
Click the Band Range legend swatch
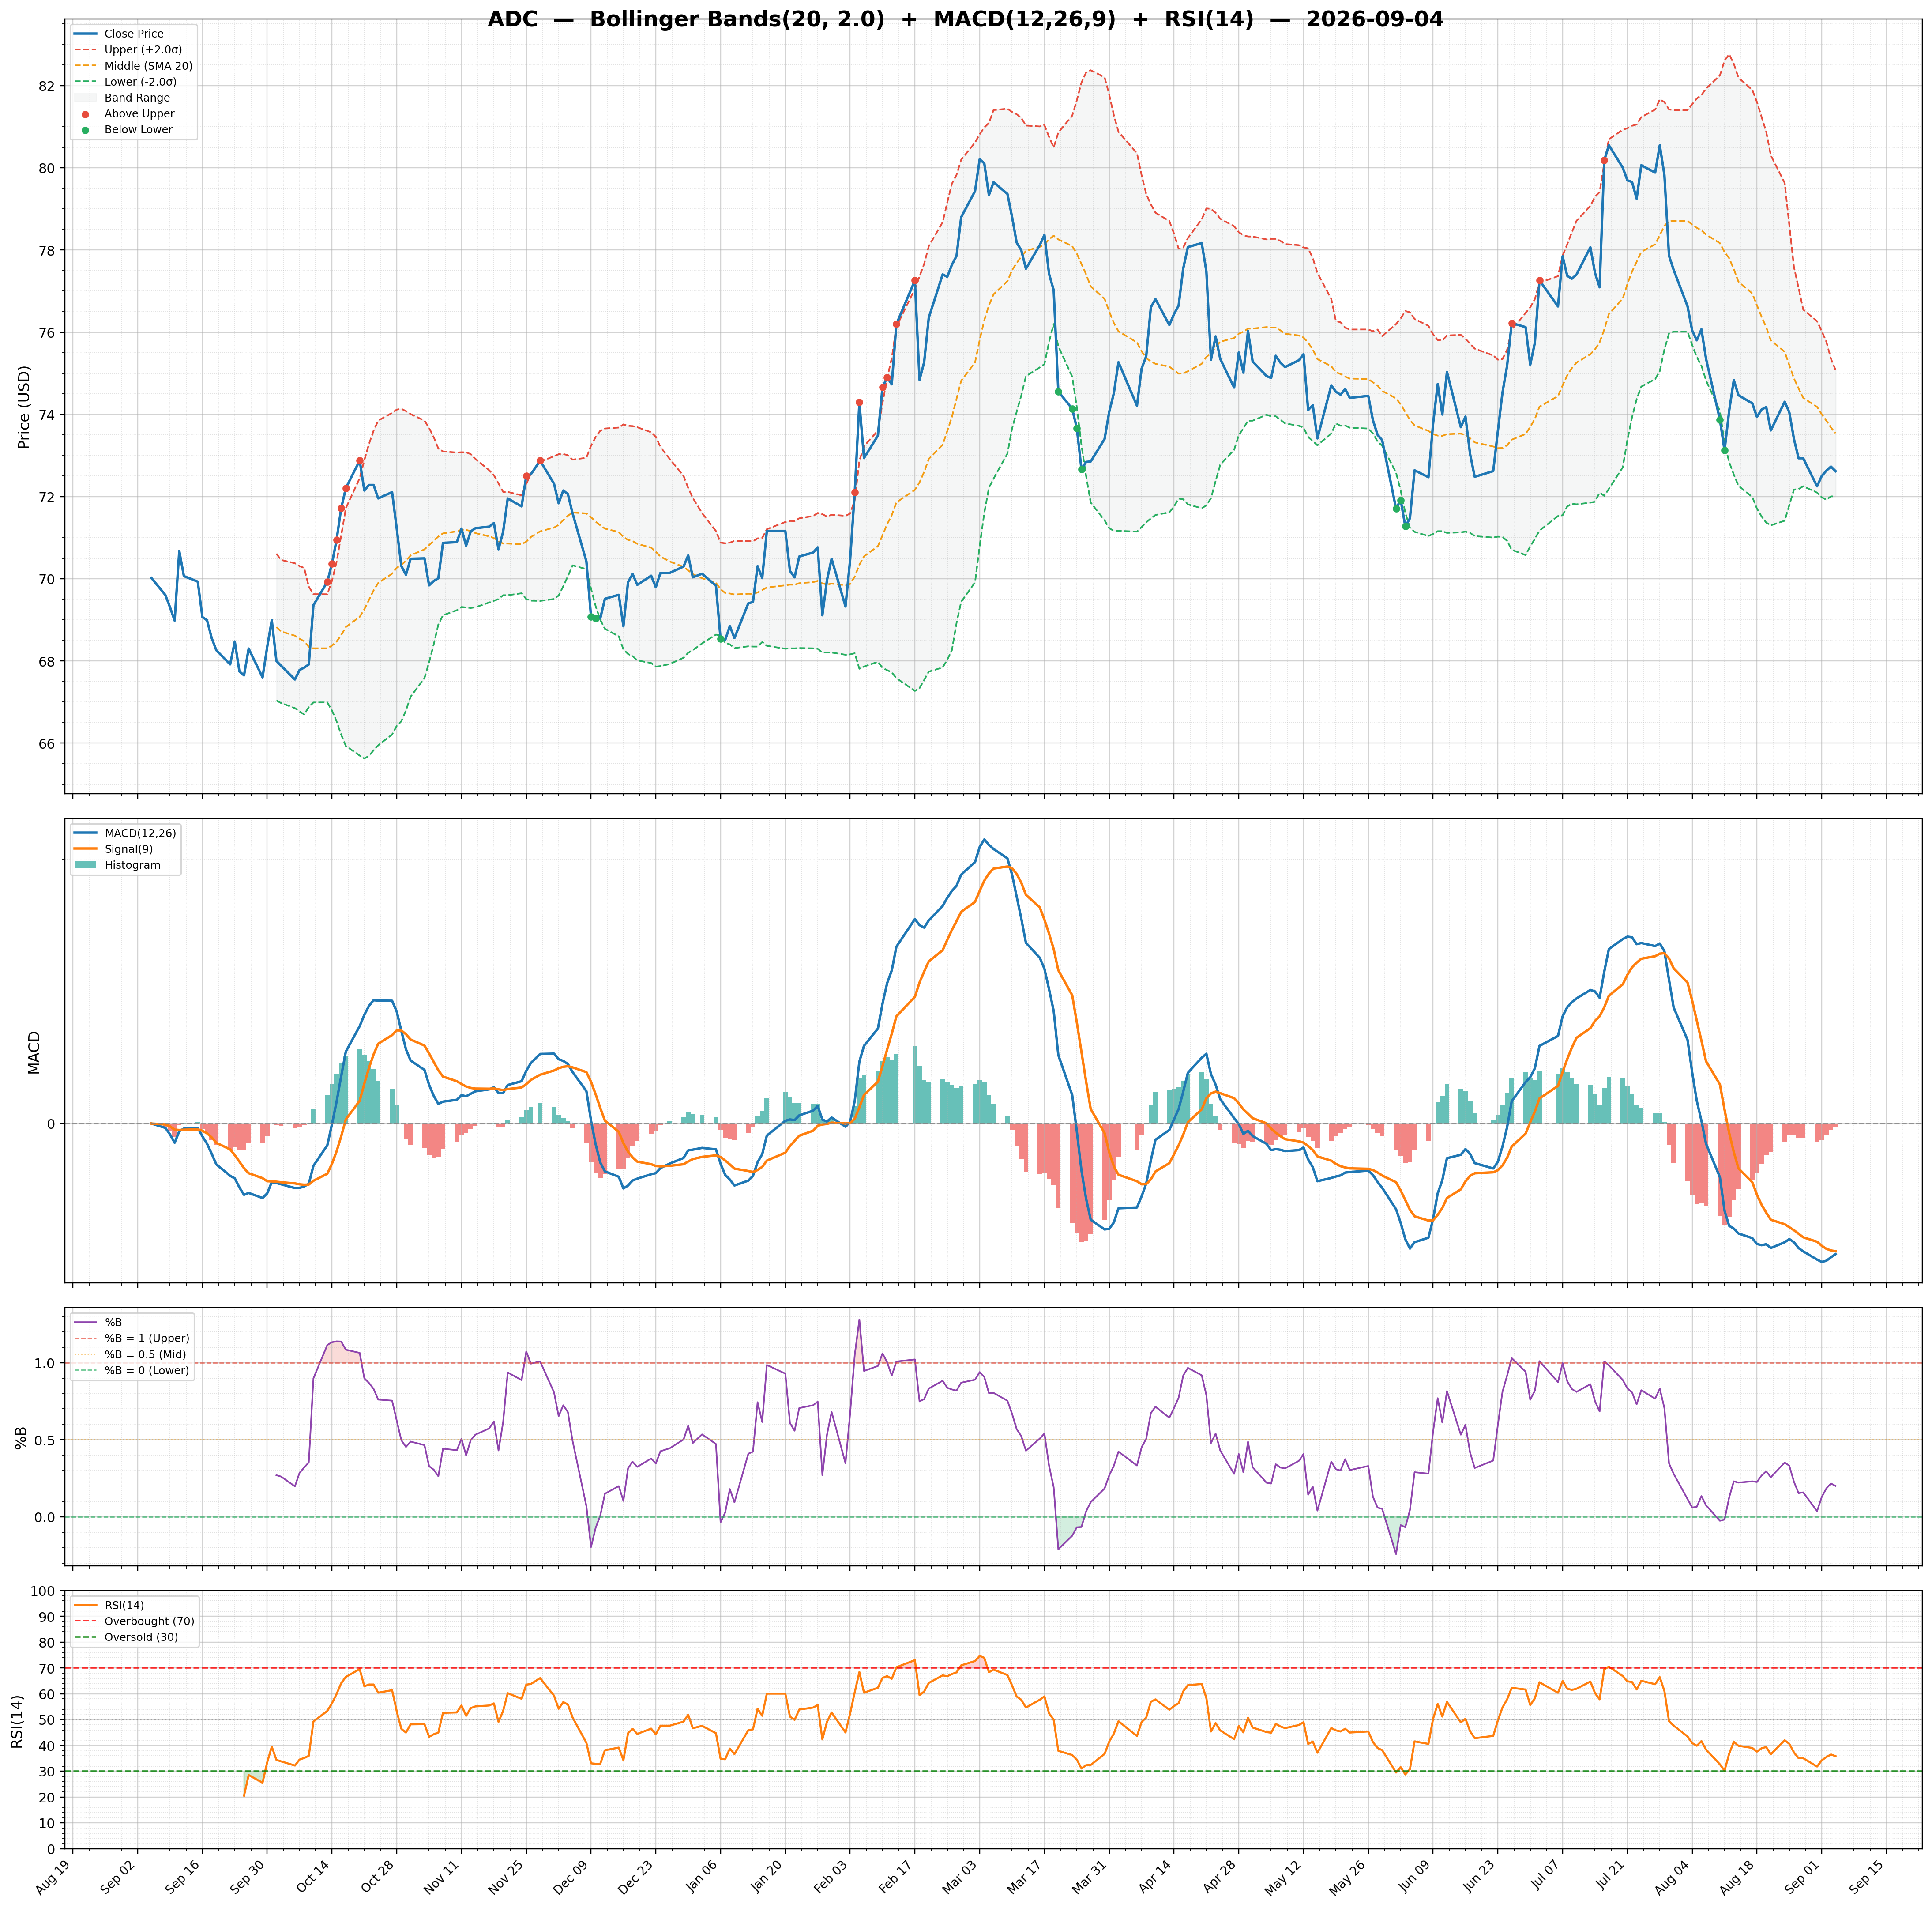[x=85, y=98]
